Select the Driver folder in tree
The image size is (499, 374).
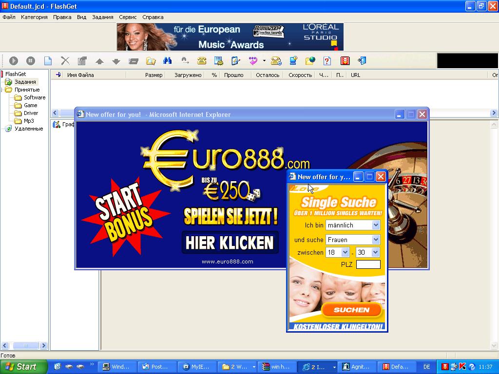pyautogui.click(x=31, y=113)
